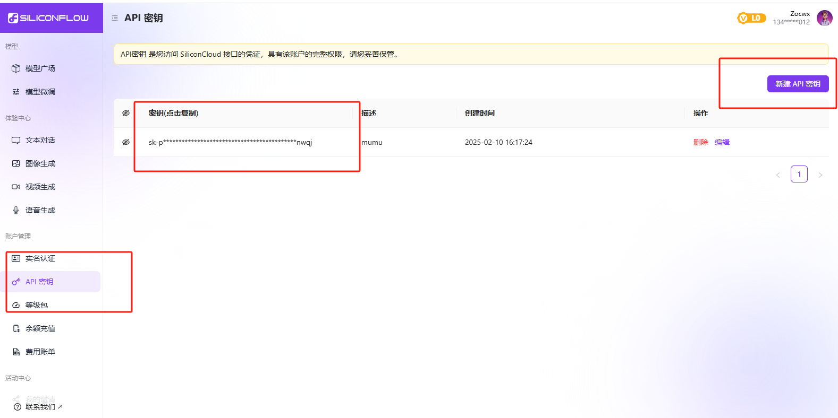Click the image generation picture icon
Viewport: 838px width, 418px height.
click(x=16, y=163)
